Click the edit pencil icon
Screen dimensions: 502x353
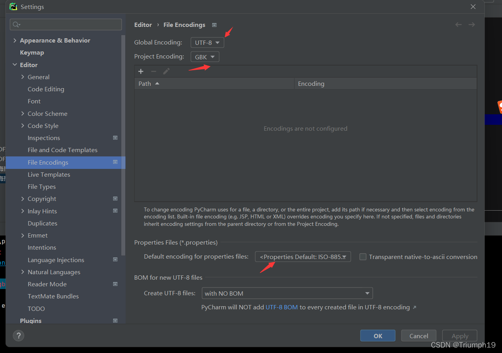[x=167, y=71]
